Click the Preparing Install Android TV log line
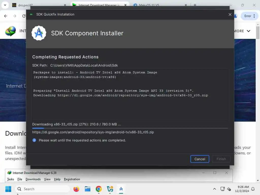This screenshot has height=195, width=260. pos(113,91)
